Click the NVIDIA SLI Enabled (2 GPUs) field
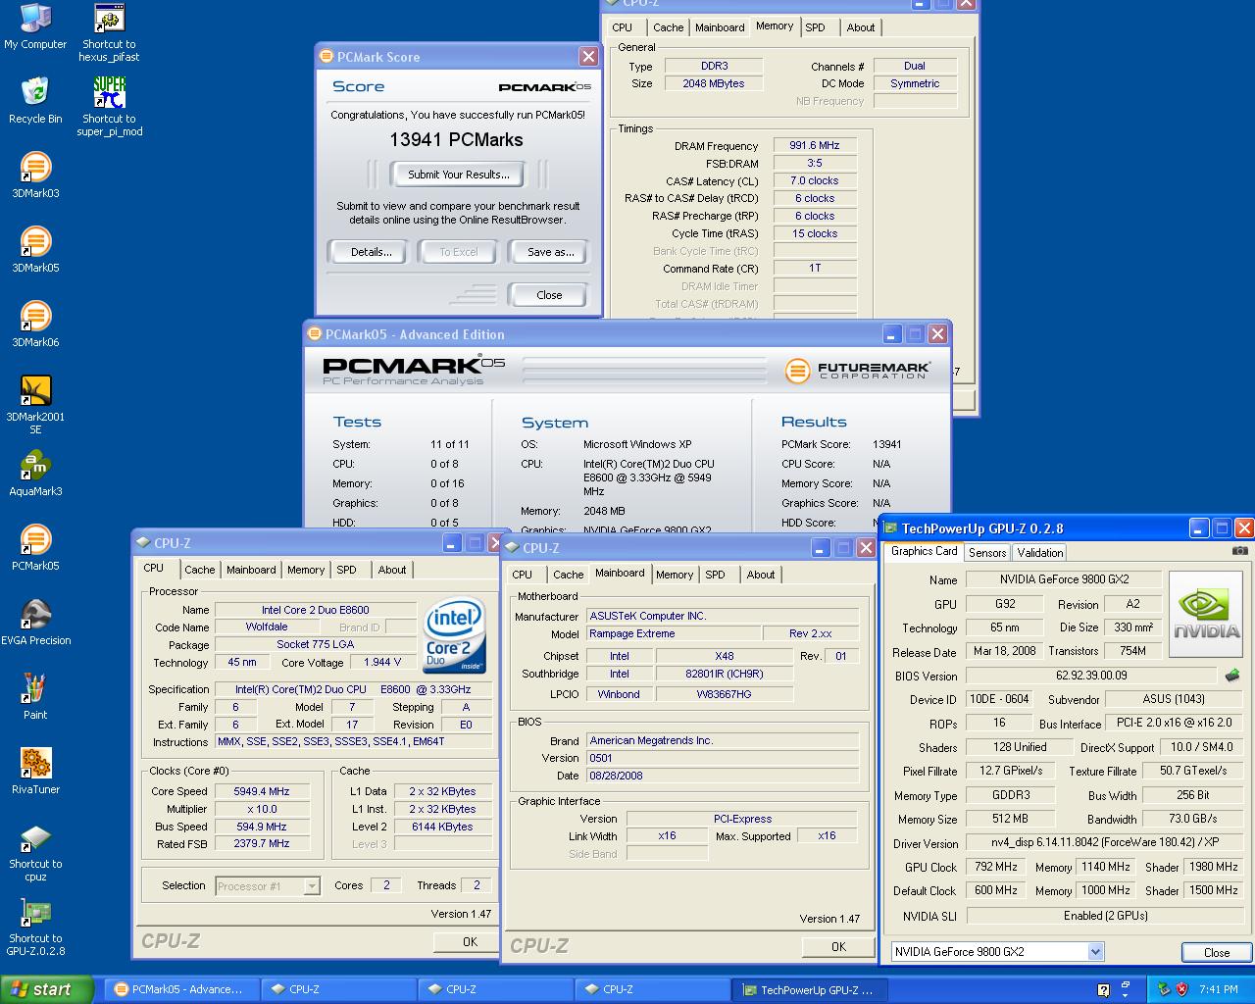This screenshot has width=1255, height=1004. 1105,915
